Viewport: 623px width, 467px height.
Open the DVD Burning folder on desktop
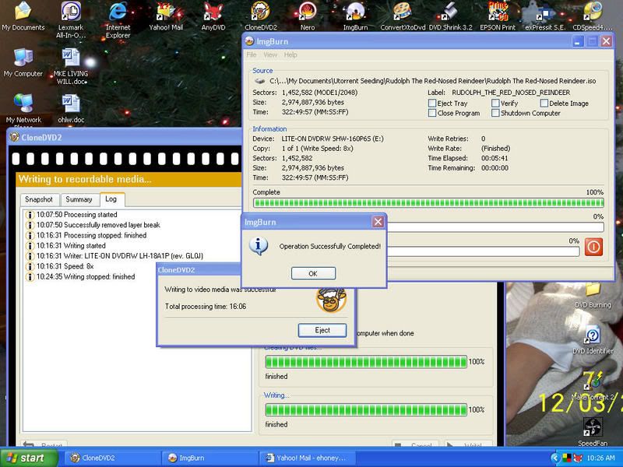tap(593, 295)
